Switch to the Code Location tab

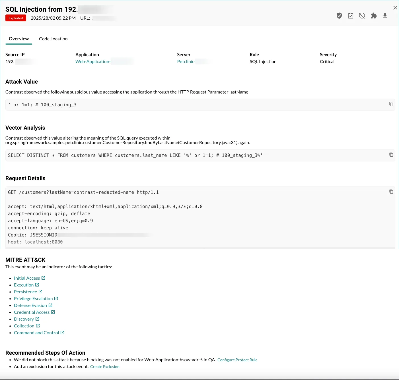53,39
